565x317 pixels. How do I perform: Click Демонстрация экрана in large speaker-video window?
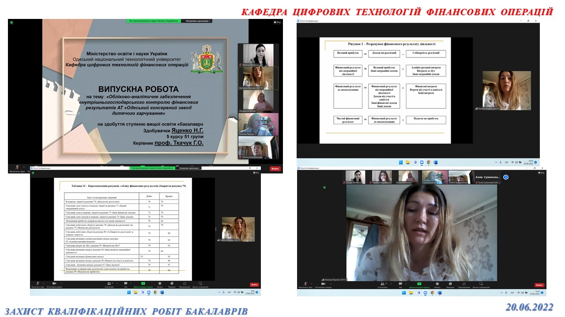coord(419,285)
